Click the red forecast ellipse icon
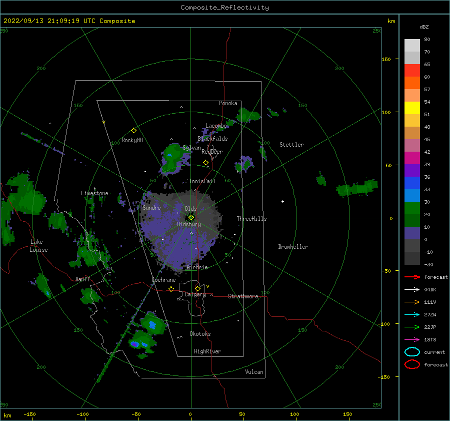The image size is (450, 421). [x=412, y=364]
